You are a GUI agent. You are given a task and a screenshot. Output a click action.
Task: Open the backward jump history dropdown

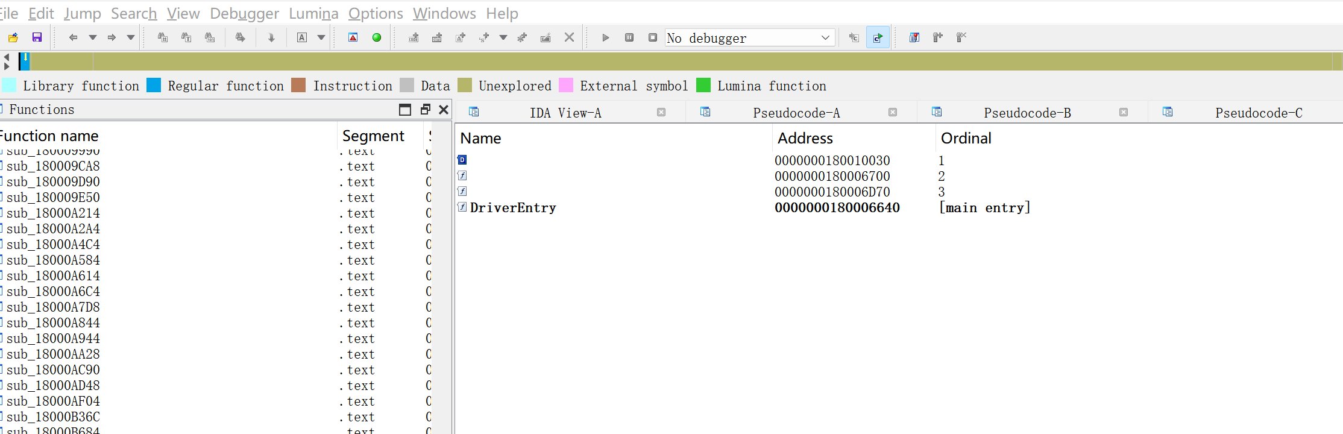coord(93,37)
